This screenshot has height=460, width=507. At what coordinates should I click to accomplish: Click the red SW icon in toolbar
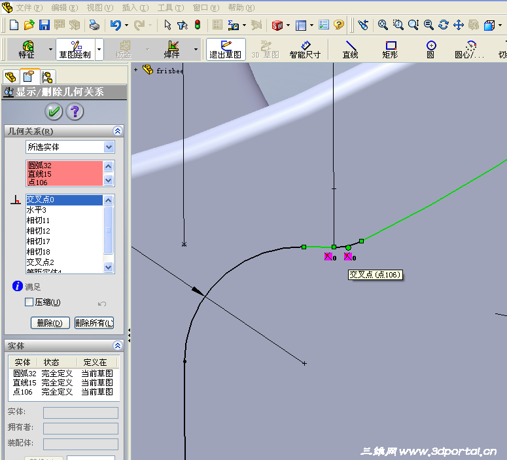277,26
